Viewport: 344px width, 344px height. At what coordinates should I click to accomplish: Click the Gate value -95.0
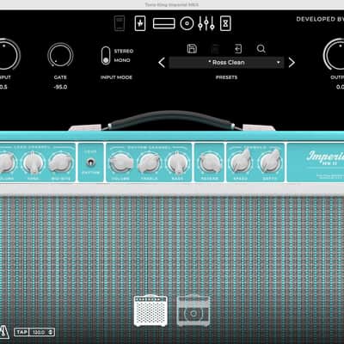(x=60, y=87)
